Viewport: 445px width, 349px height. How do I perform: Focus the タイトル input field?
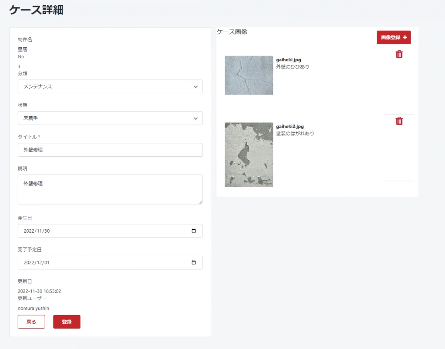click(110, 150)
